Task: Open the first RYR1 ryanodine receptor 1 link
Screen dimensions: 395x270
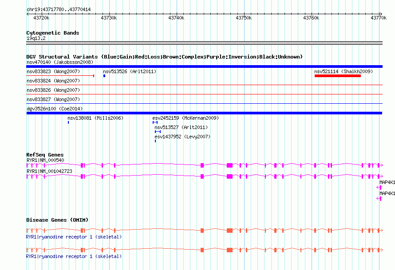Action: [x=74, y=237]
